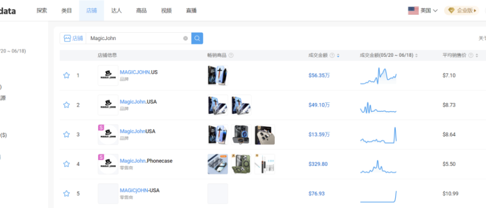This screenshot has height=208, width=486.
Task: Open MAGICJOHN.US store link
Action: [x=139, y=72]
